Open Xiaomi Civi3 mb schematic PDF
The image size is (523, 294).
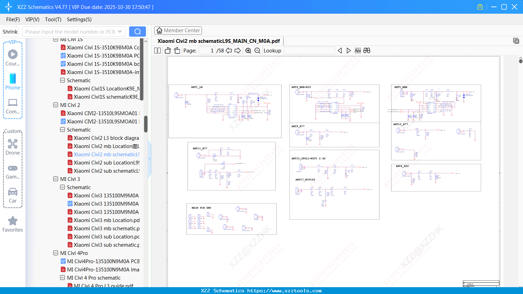pos(103,228)
